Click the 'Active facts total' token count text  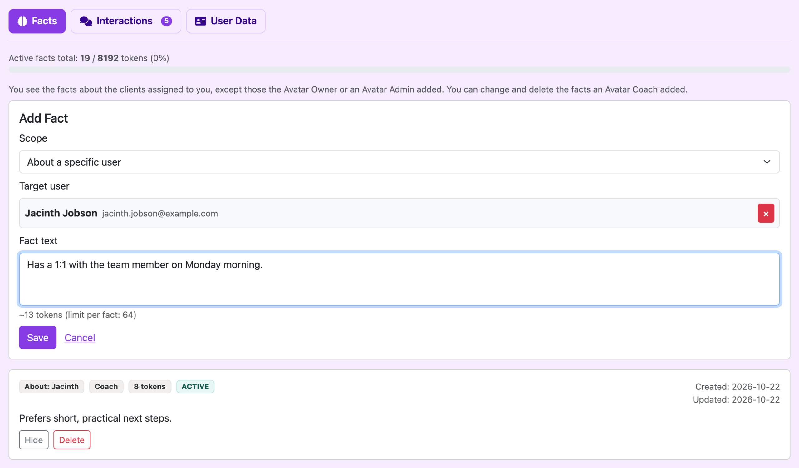click(89, 58)
